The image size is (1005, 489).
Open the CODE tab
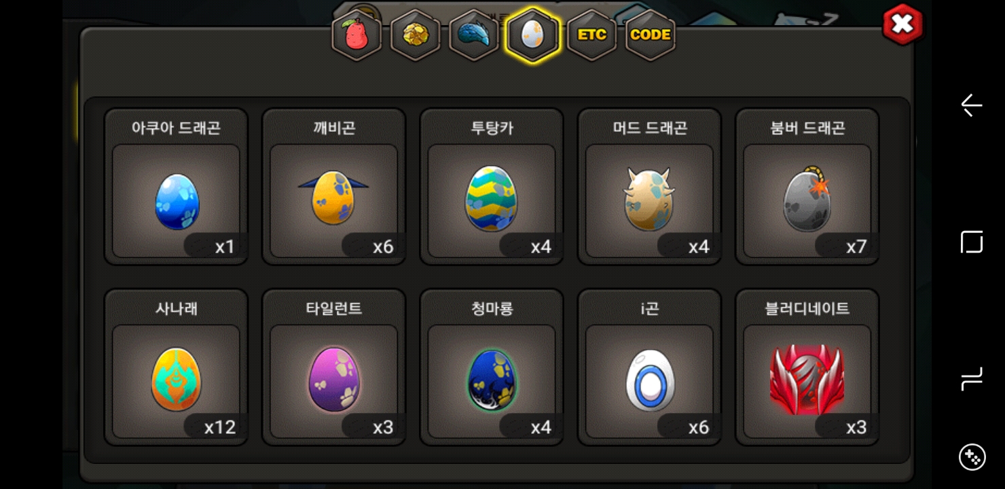pos(651,35)
